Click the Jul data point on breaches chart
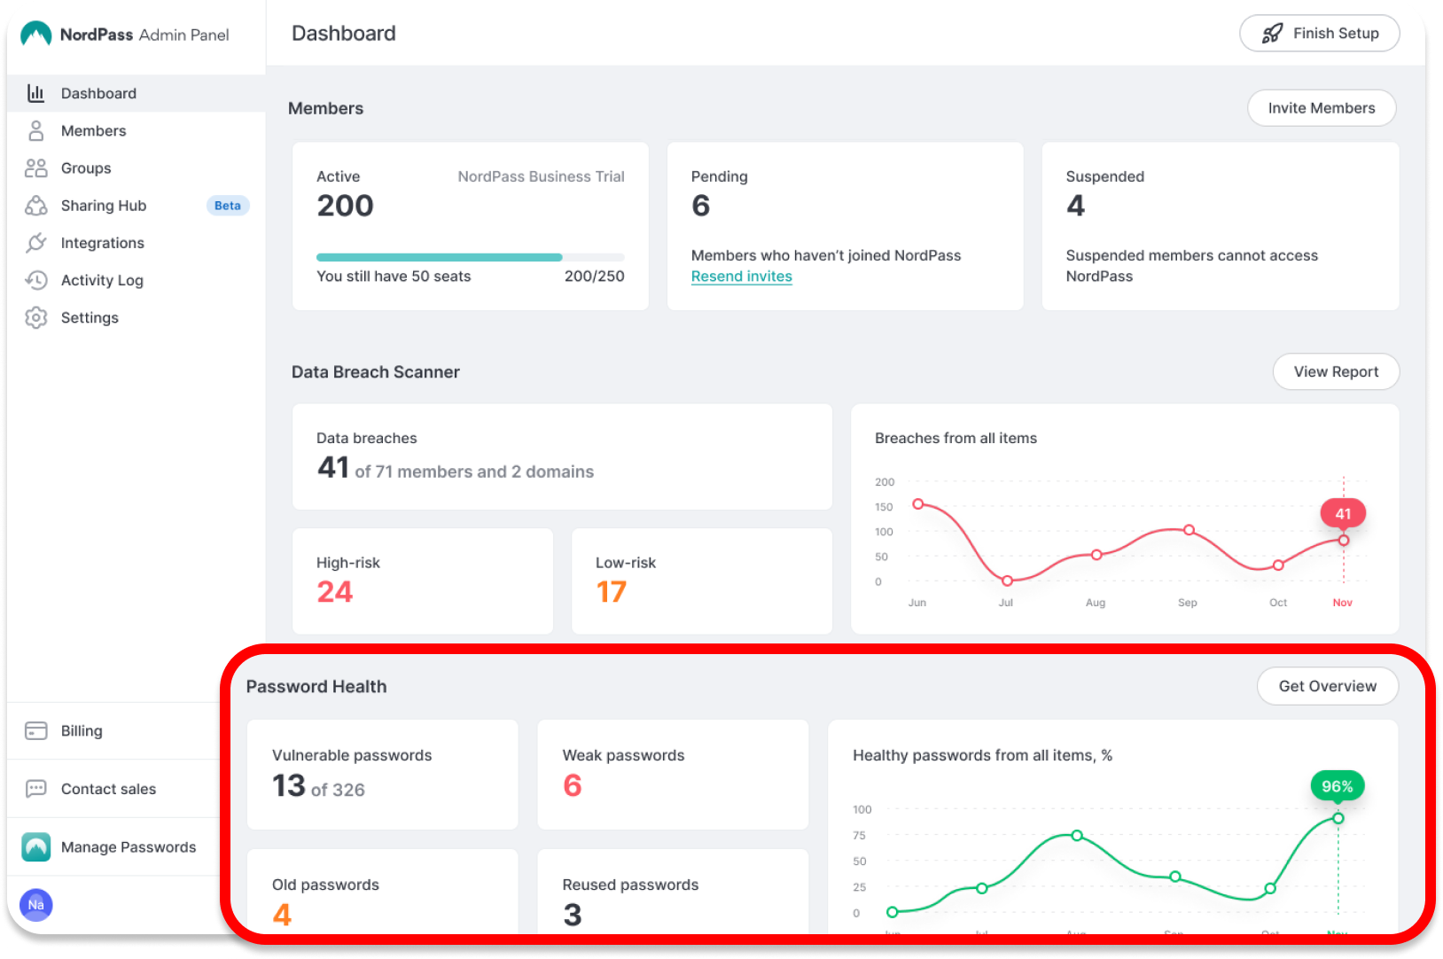Image resolution: width=1443 pixels, height=959 pixels. point(1007,581)
